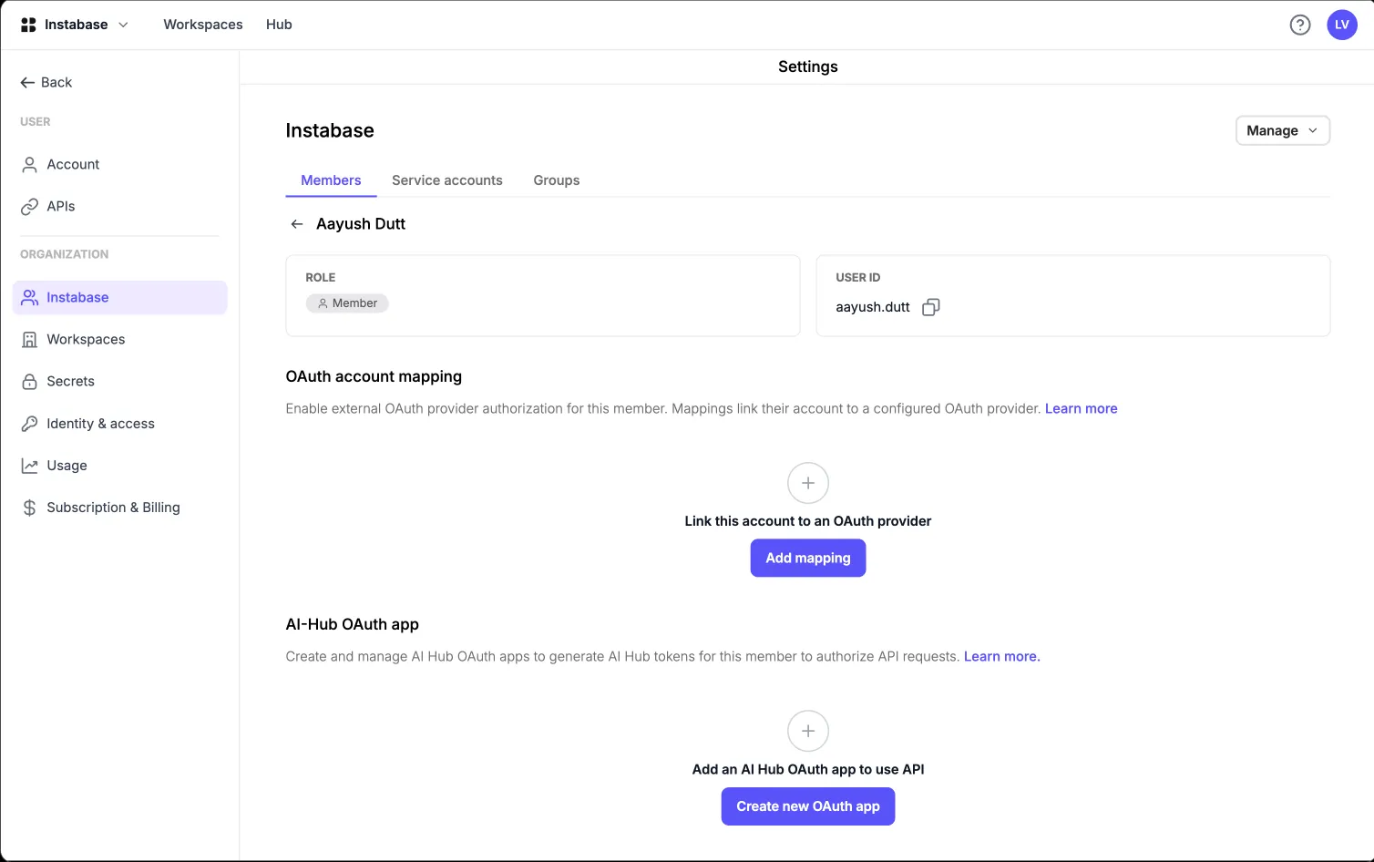Click the APIs link icon in sidebar
The image size is (1374, 862).
click(x=30, y=207)
